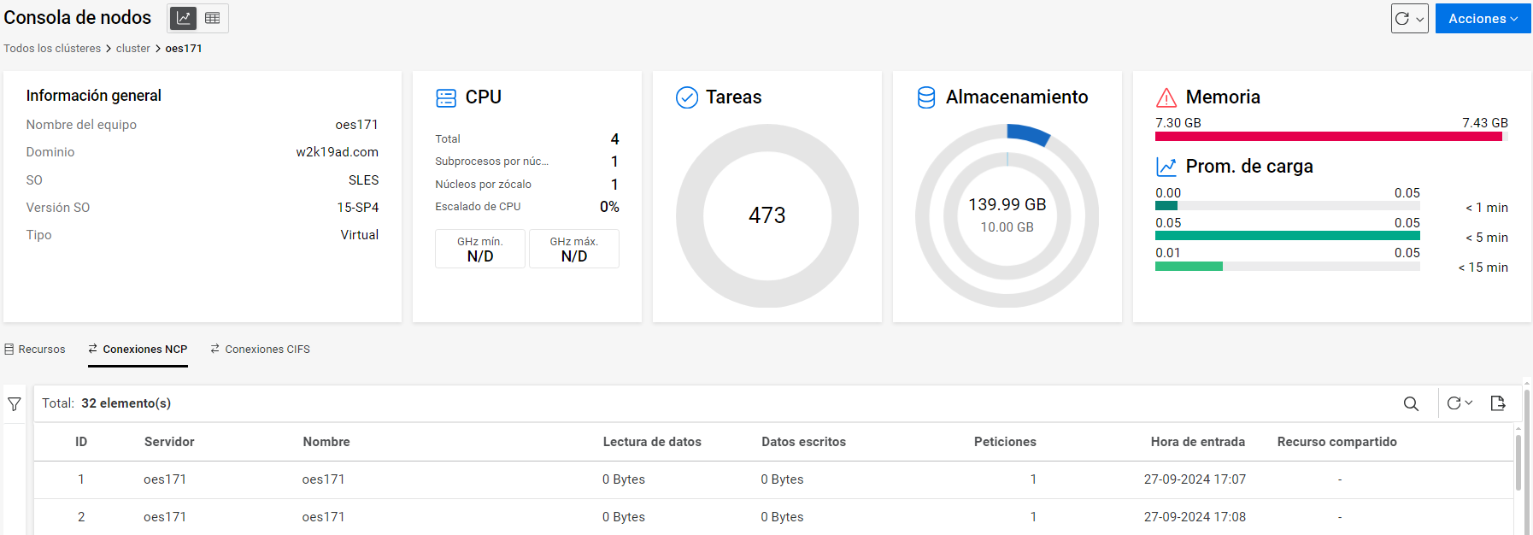This screenshot has width=1533, height=535.
Task: Click the Memoria warning triangle icon
Action: click(x=1166, y=97)
